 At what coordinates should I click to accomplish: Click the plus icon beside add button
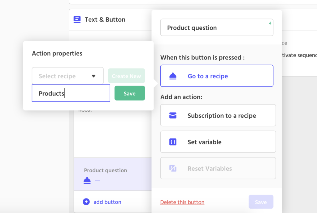[x=85, y=202]
